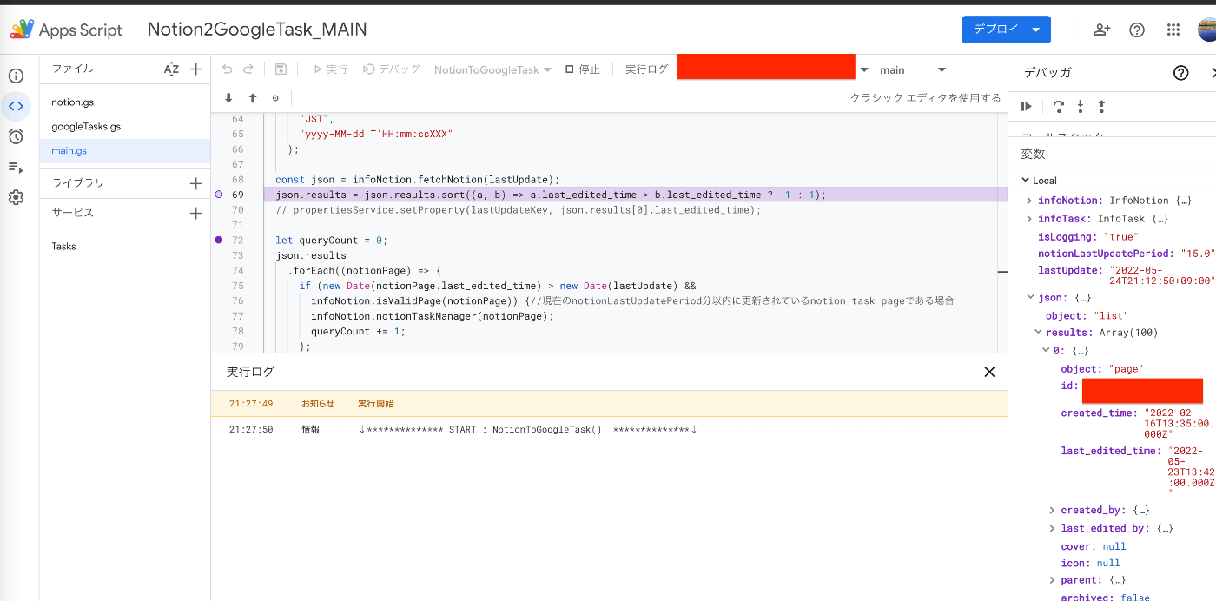1216x601 pixels.
Task: Click the 実行開始 log row
Action: (x=609, y=404)
